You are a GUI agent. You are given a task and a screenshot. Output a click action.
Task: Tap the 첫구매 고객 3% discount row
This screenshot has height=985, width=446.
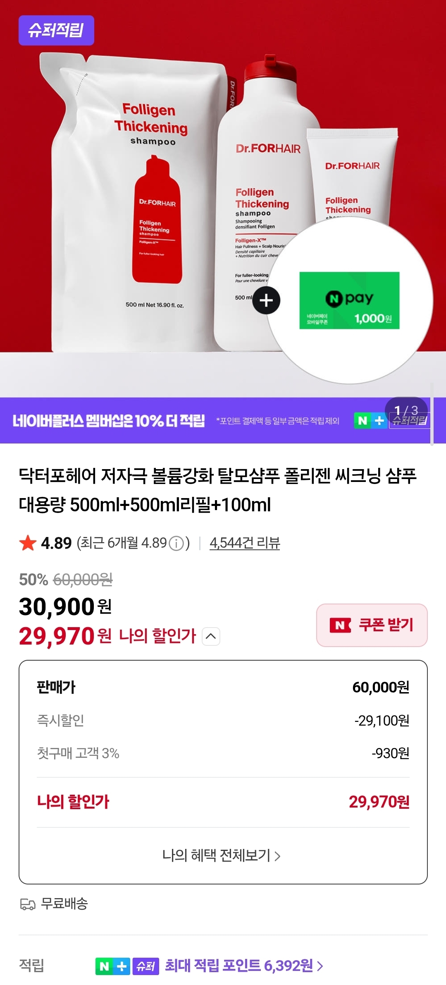click(x=223, y=753)
